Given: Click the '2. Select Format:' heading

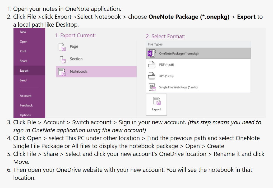Looking at the screenshot, I should pyautogui.click(x=165, y=36).
